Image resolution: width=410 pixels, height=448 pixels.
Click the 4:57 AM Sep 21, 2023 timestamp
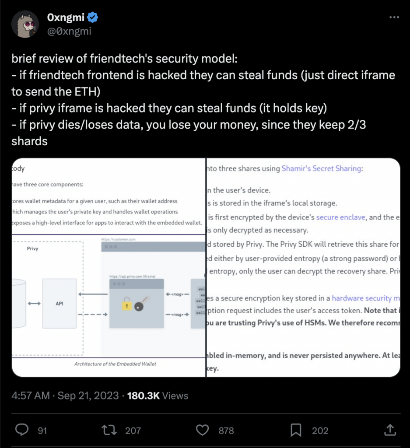click(65, 395)
